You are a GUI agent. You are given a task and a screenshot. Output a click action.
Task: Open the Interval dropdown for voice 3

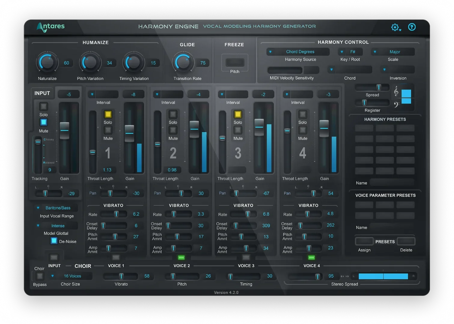pyautogui.click(x=233, y=94)
